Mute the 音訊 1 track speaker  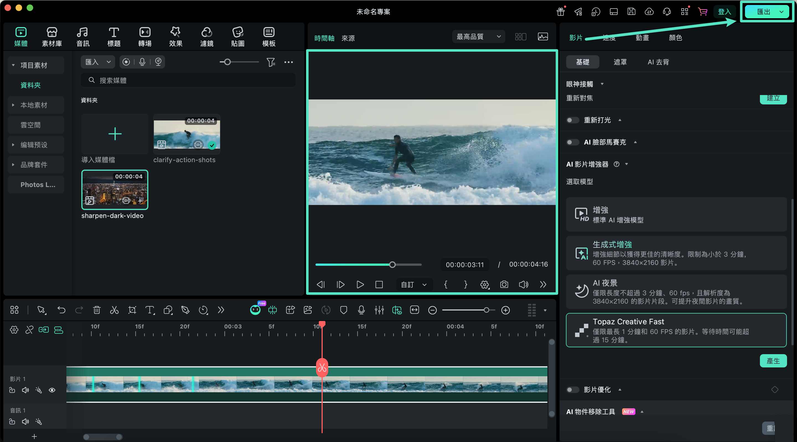point(25,422)
